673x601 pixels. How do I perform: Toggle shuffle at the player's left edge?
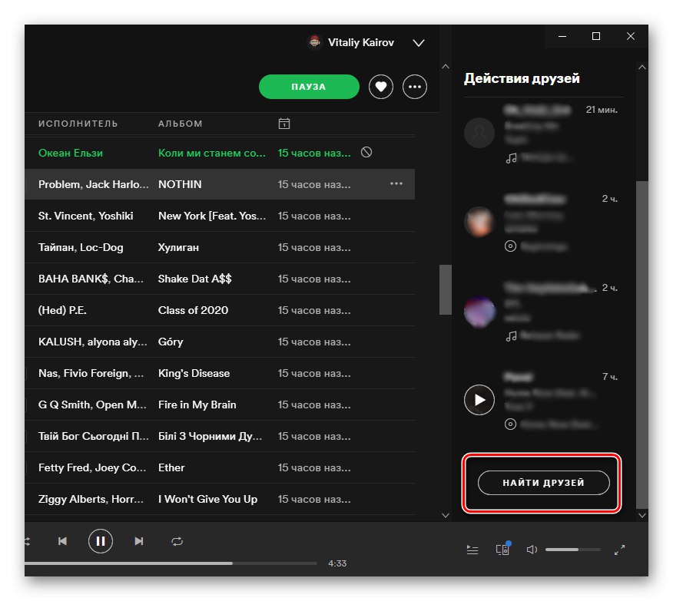click(x=28, y=541)
